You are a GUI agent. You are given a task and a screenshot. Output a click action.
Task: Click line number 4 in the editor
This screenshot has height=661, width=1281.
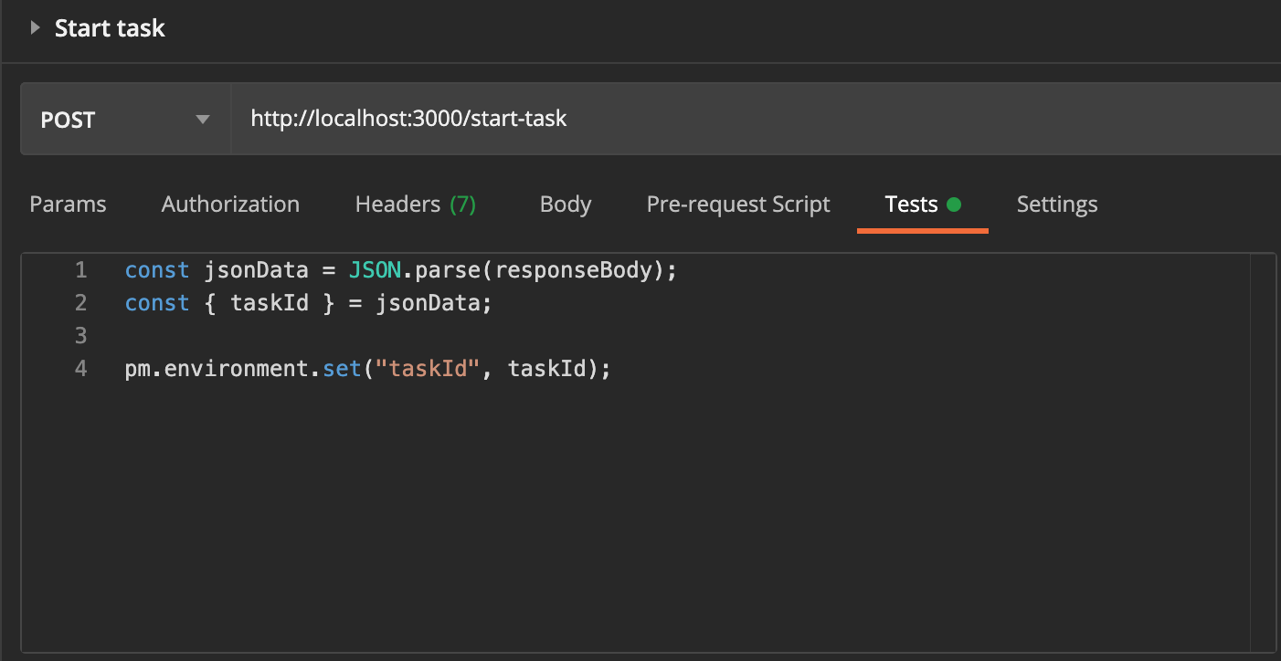pos(80,368)
